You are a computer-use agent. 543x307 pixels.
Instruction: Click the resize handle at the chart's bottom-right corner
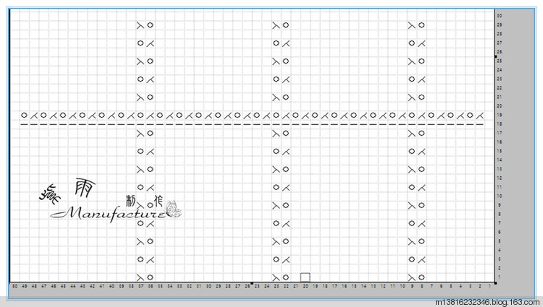point(495,283)
